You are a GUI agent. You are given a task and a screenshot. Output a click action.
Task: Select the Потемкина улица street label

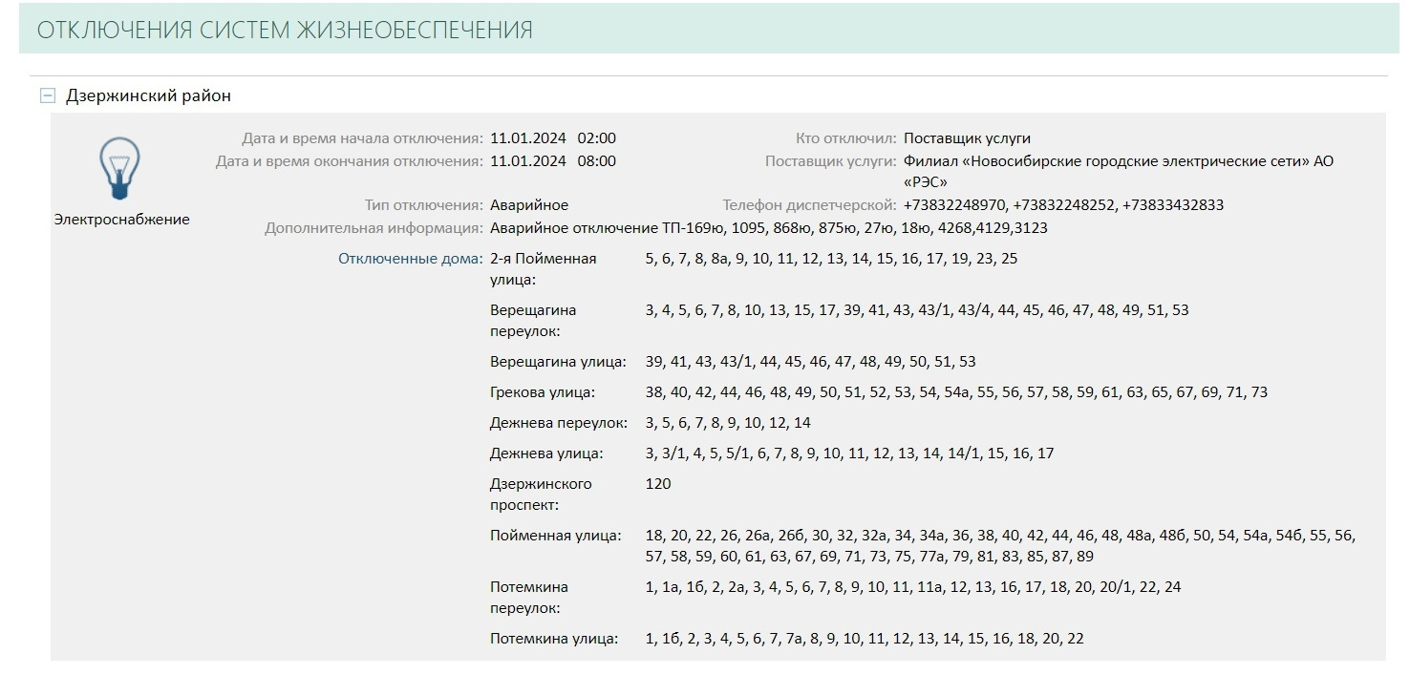tap(554, 639)
